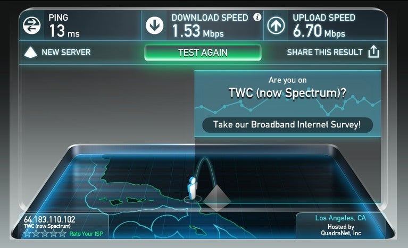Click Hosted by QuadraNet, Inc text
408x248 pixels.
[x=341, y=230]
